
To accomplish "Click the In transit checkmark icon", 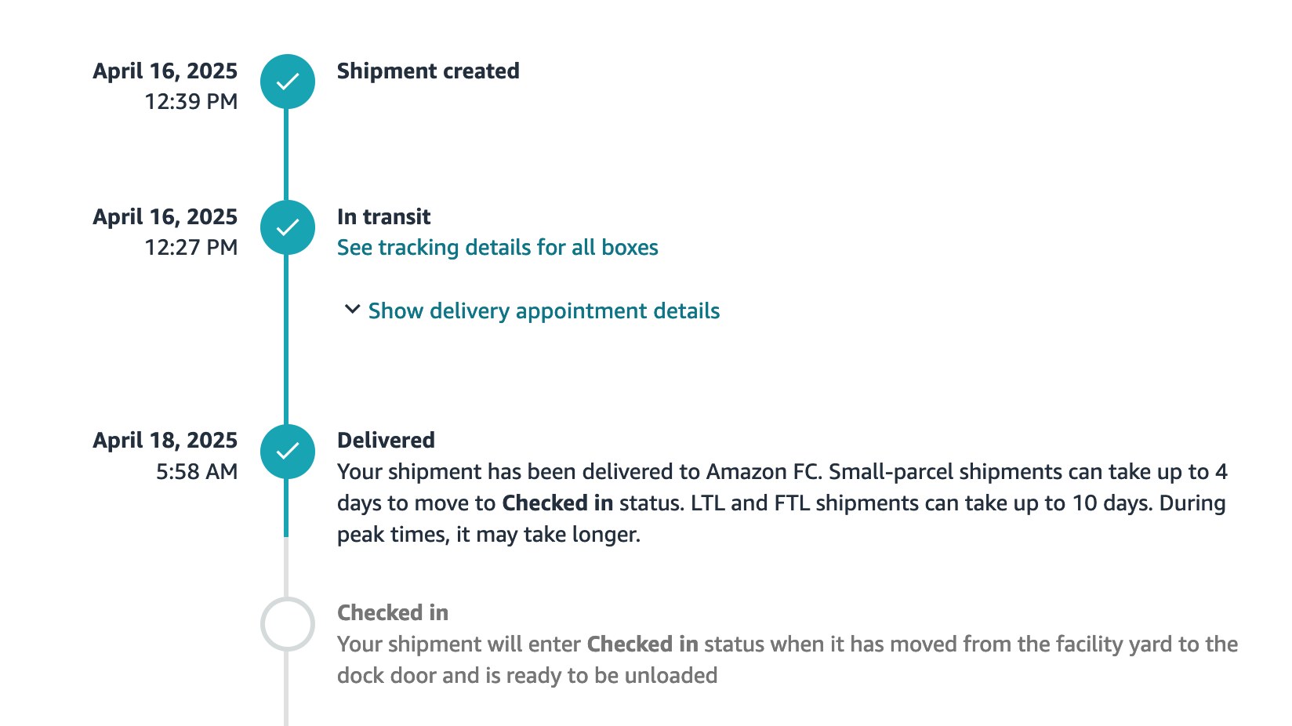I will pyautogui.click(x=288, y=227).
